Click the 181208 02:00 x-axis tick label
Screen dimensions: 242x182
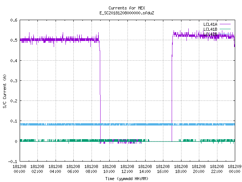click(x=37, y=169)
